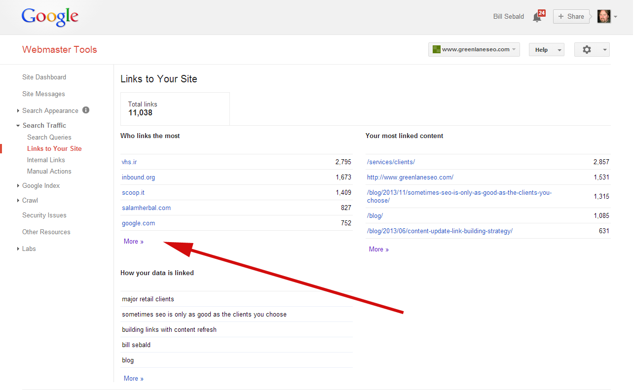Screen dimensions: 634x390
Task: Open the dropdown arrow beside the gear icon
Action: click(605, 50)
